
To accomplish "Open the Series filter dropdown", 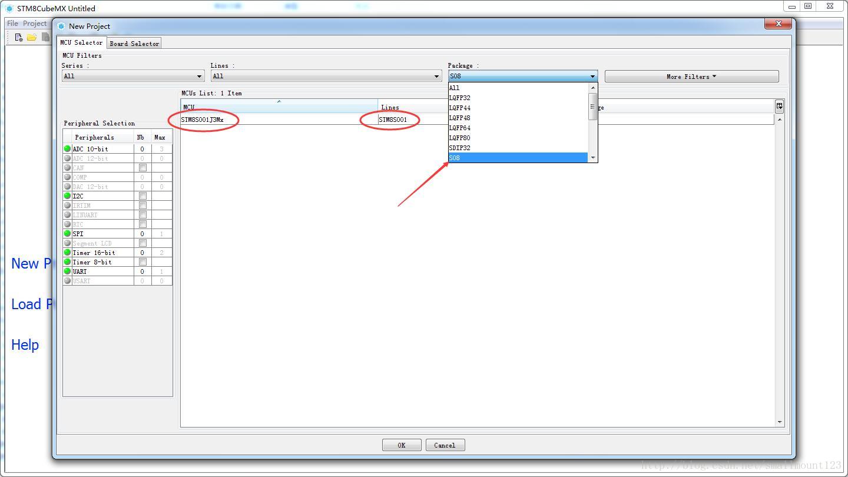I will (133, 76).
